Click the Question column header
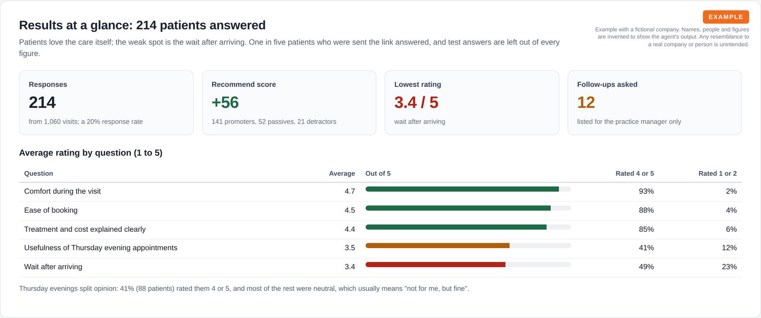This screenshot has height=318, width=761. click(x=39, y=173)
